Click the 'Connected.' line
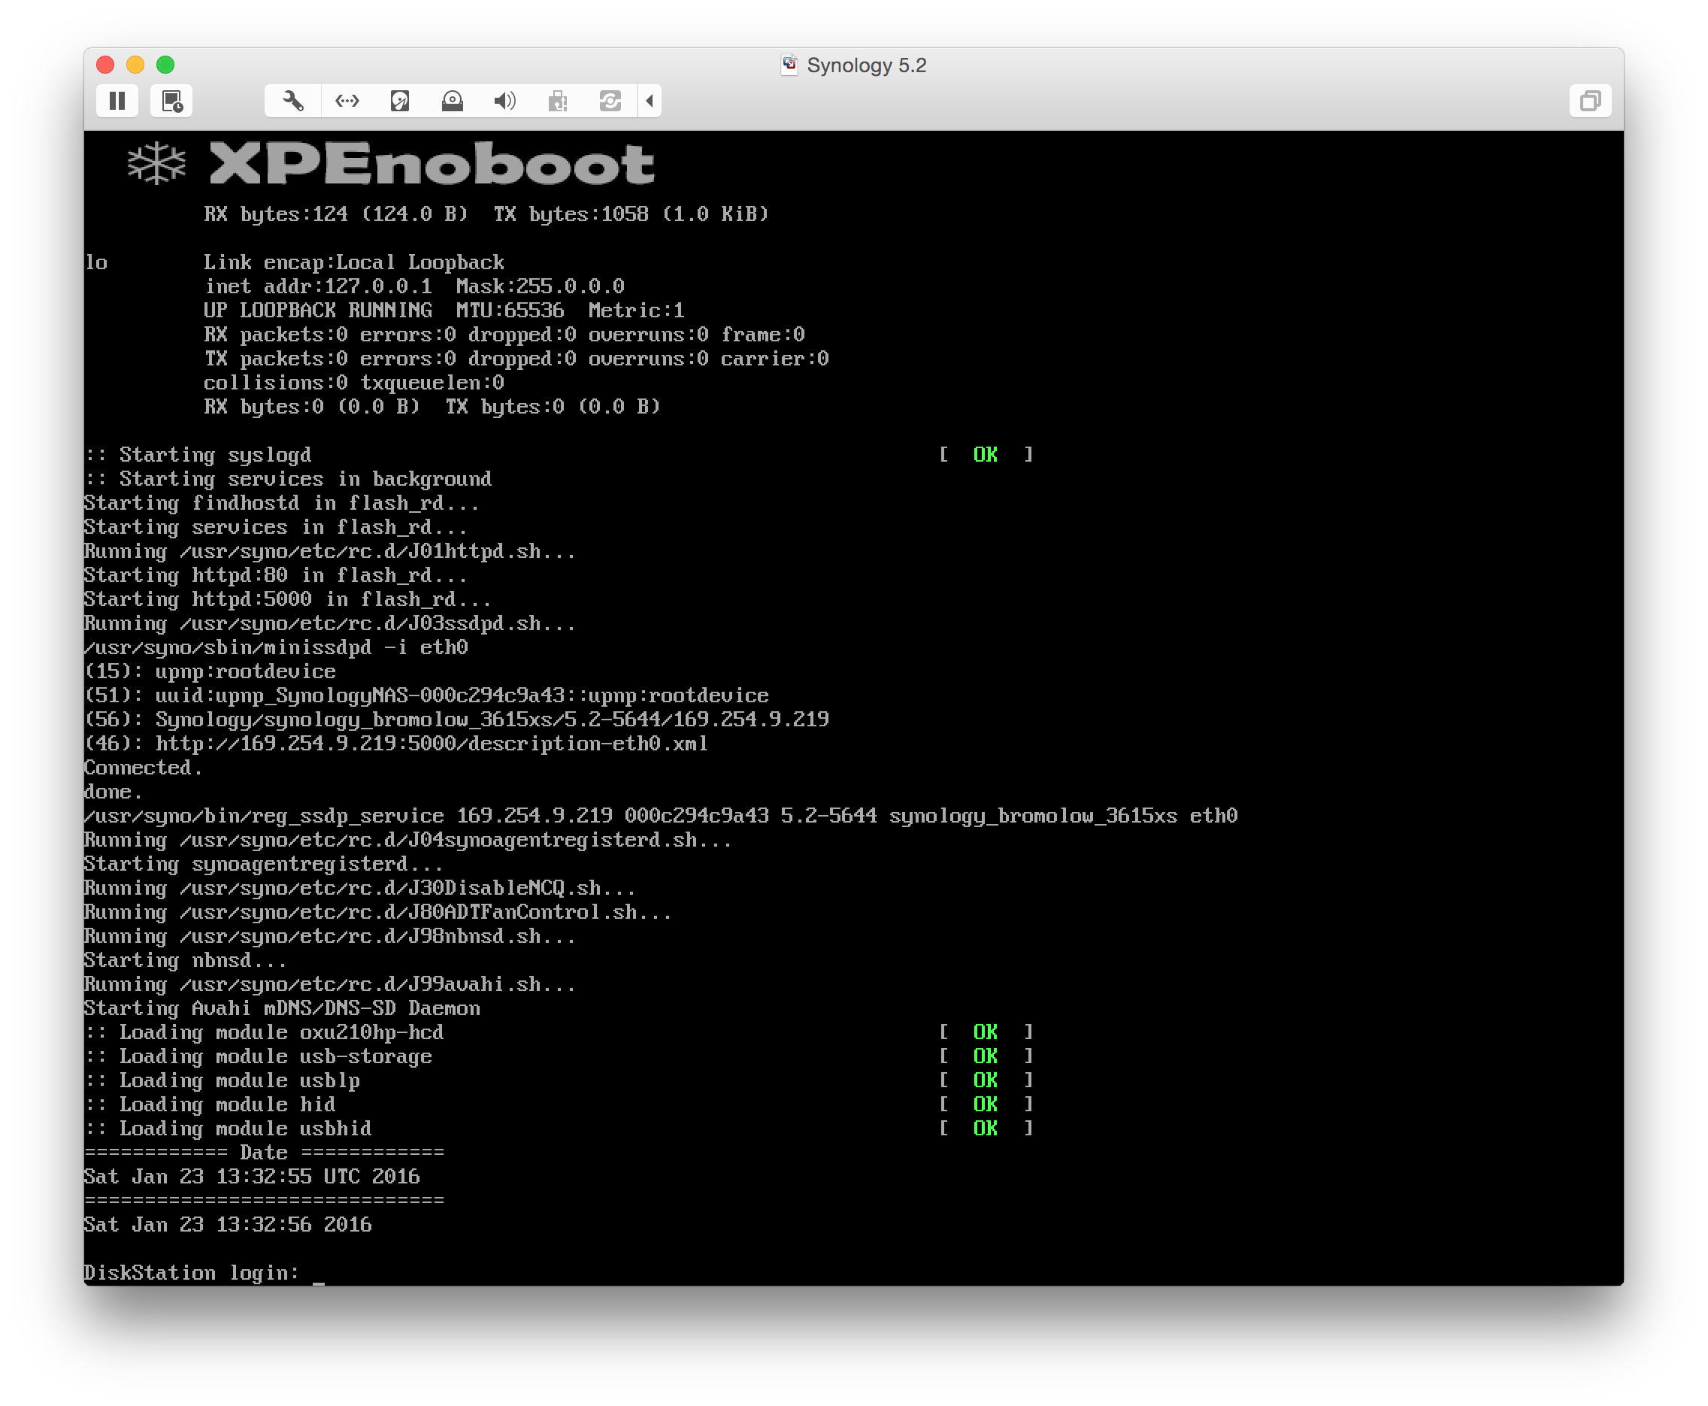The height and width of the screenshot is (1406, 1708). point(144,768)
